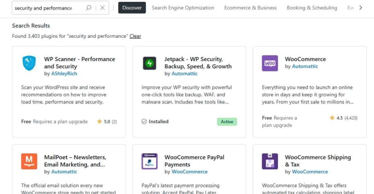
Task: Open the MailPoet plugin icon
Action: [29, 161]
